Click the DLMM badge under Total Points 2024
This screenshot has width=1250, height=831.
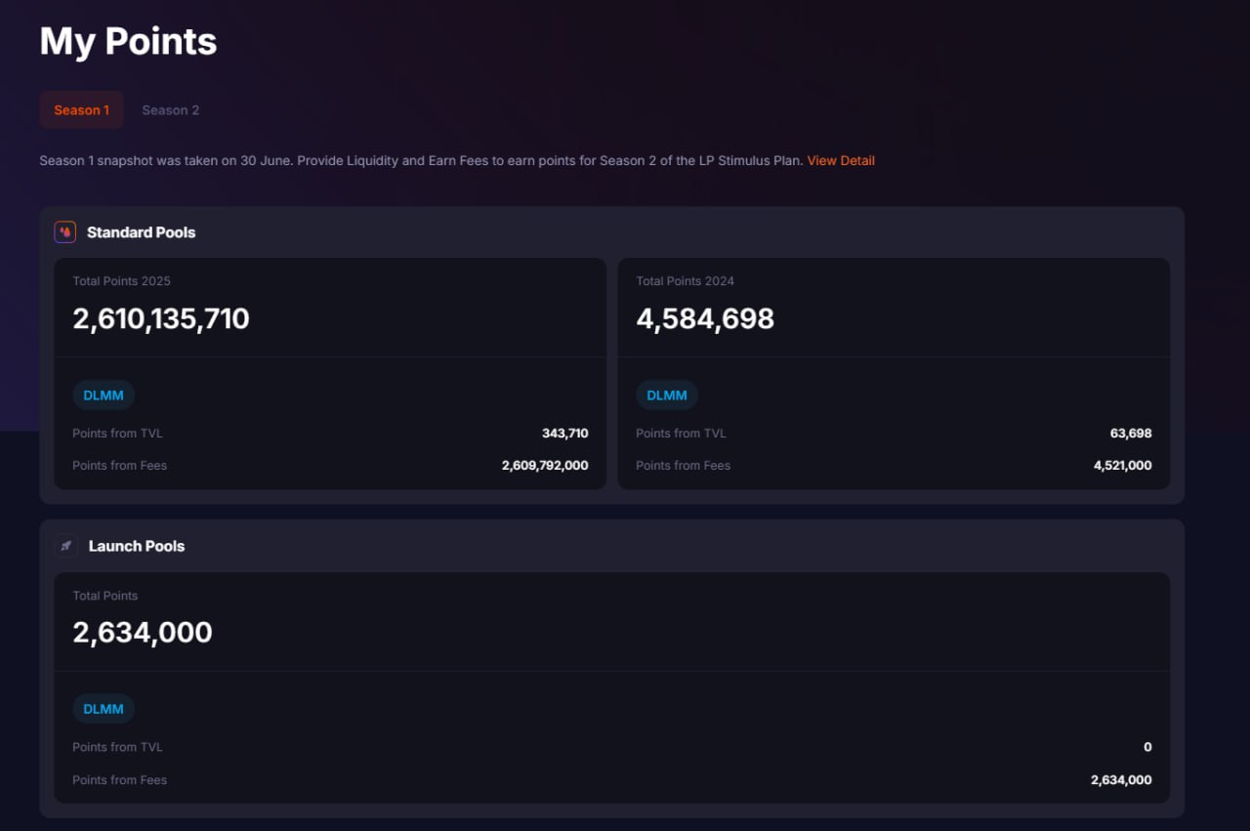[667, 395]
